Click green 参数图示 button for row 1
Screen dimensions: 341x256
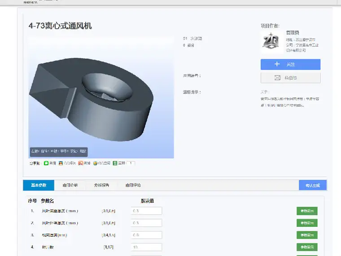point(307,211)
